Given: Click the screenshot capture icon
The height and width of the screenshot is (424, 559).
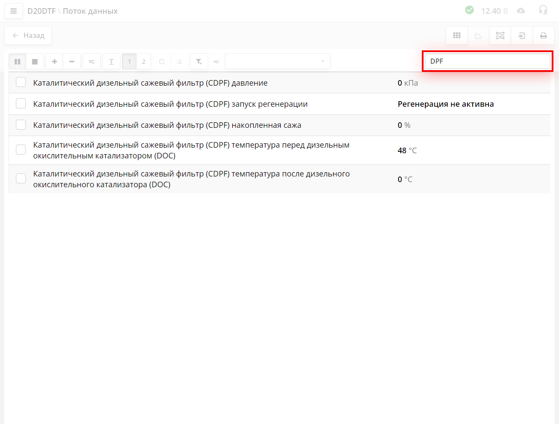Looking at the screenshot, I should click(x=500, y=36).
